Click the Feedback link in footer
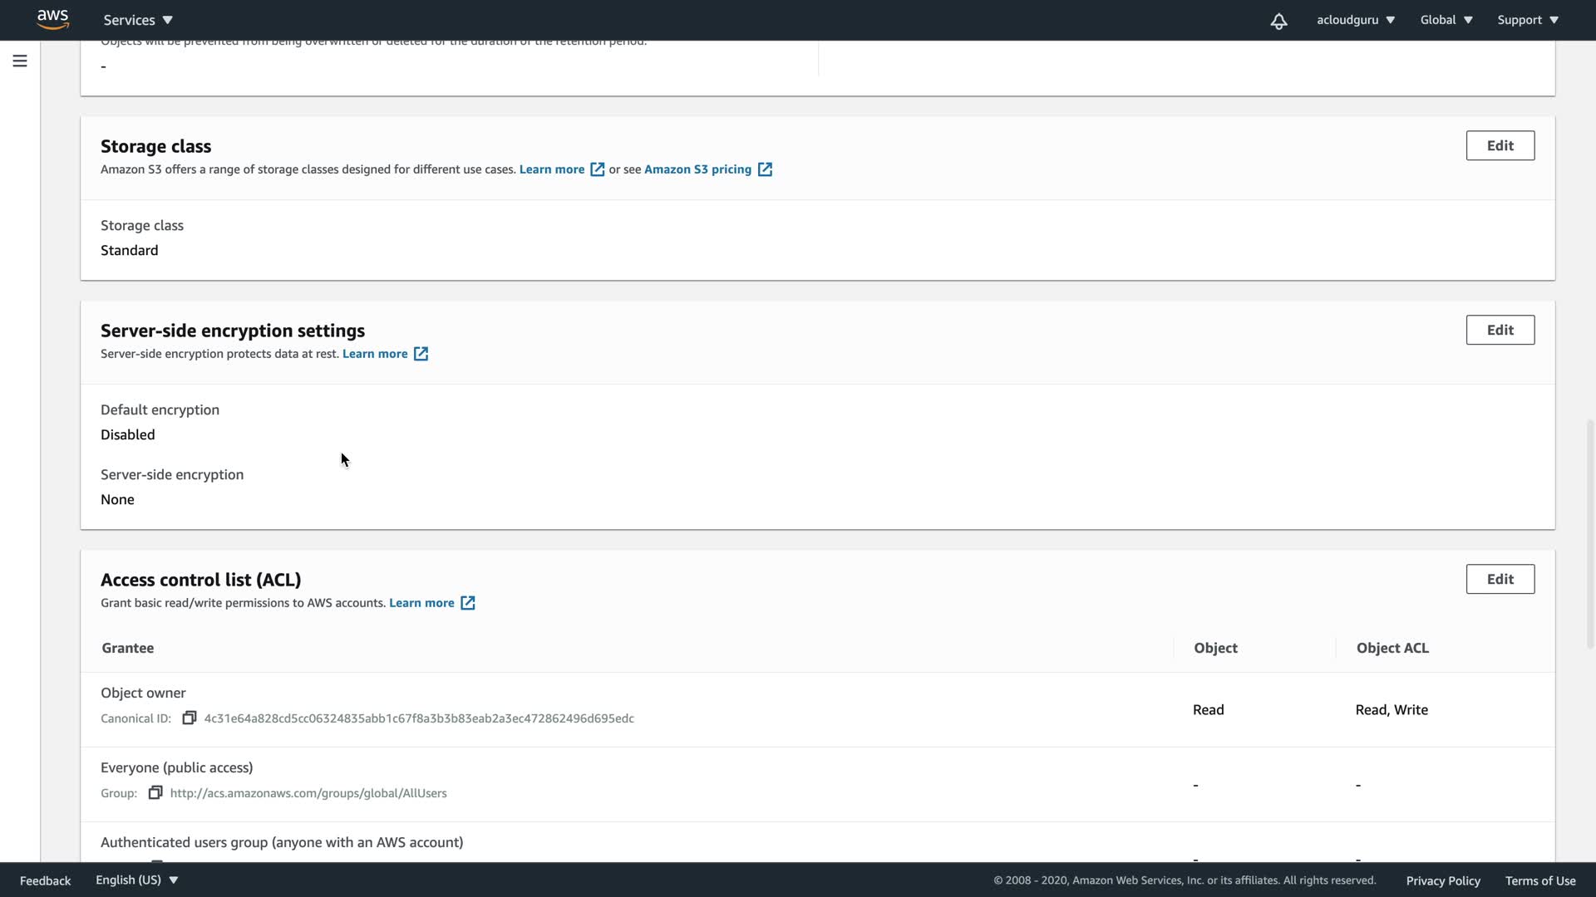The image size is (1596, 897). (x=45, y=880)
